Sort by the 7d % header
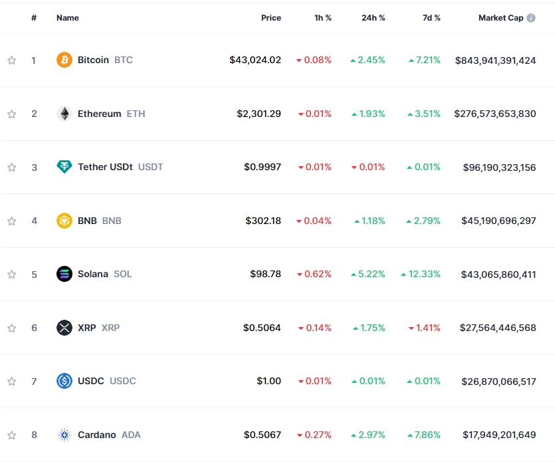 pyautogui.click(x=431, y=18)
